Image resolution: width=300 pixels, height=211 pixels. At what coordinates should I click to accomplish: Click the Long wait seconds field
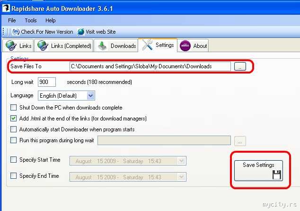pyautogui.click(x=47, y=82)
